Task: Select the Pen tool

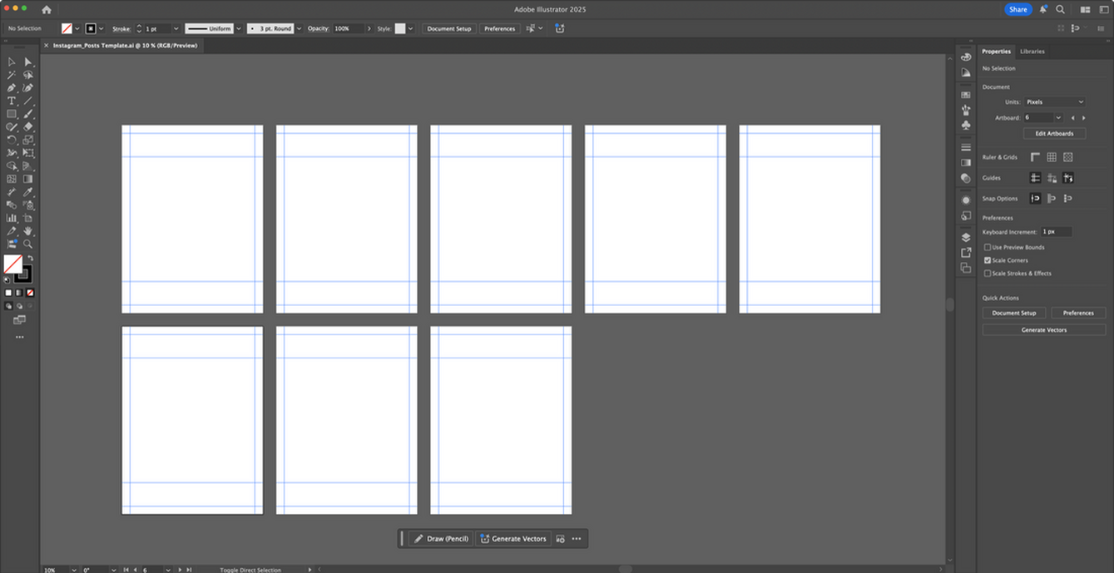Action: [12, 87]
